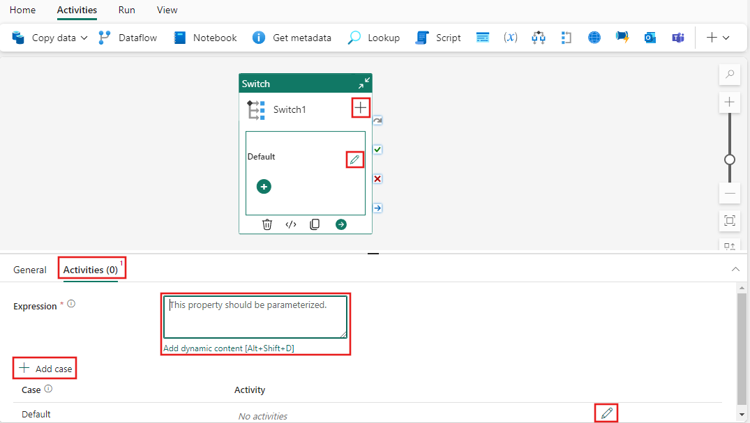Toggle the On success checkmark connector

click(x=377, y=148)
